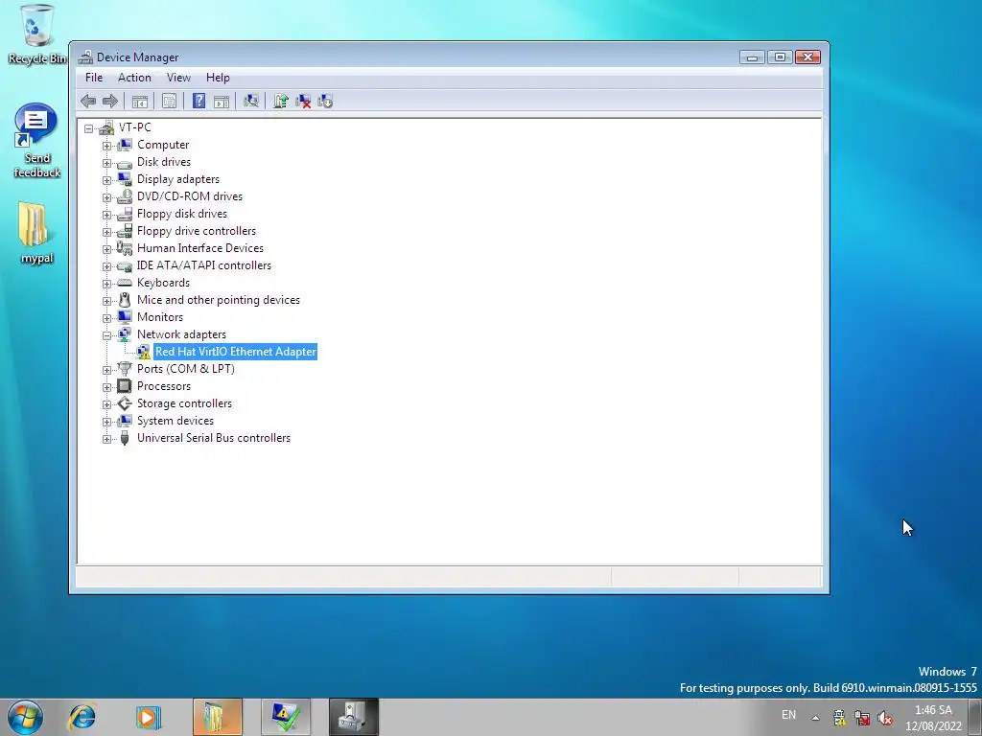This screenshot has width=982, height=736.
Task: Expand the Display adapters category
Action: (107, 180)
